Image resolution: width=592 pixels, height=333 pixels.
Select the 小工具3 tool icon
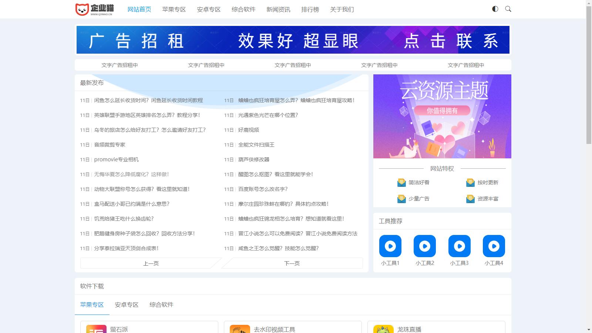tap(459, 246)
